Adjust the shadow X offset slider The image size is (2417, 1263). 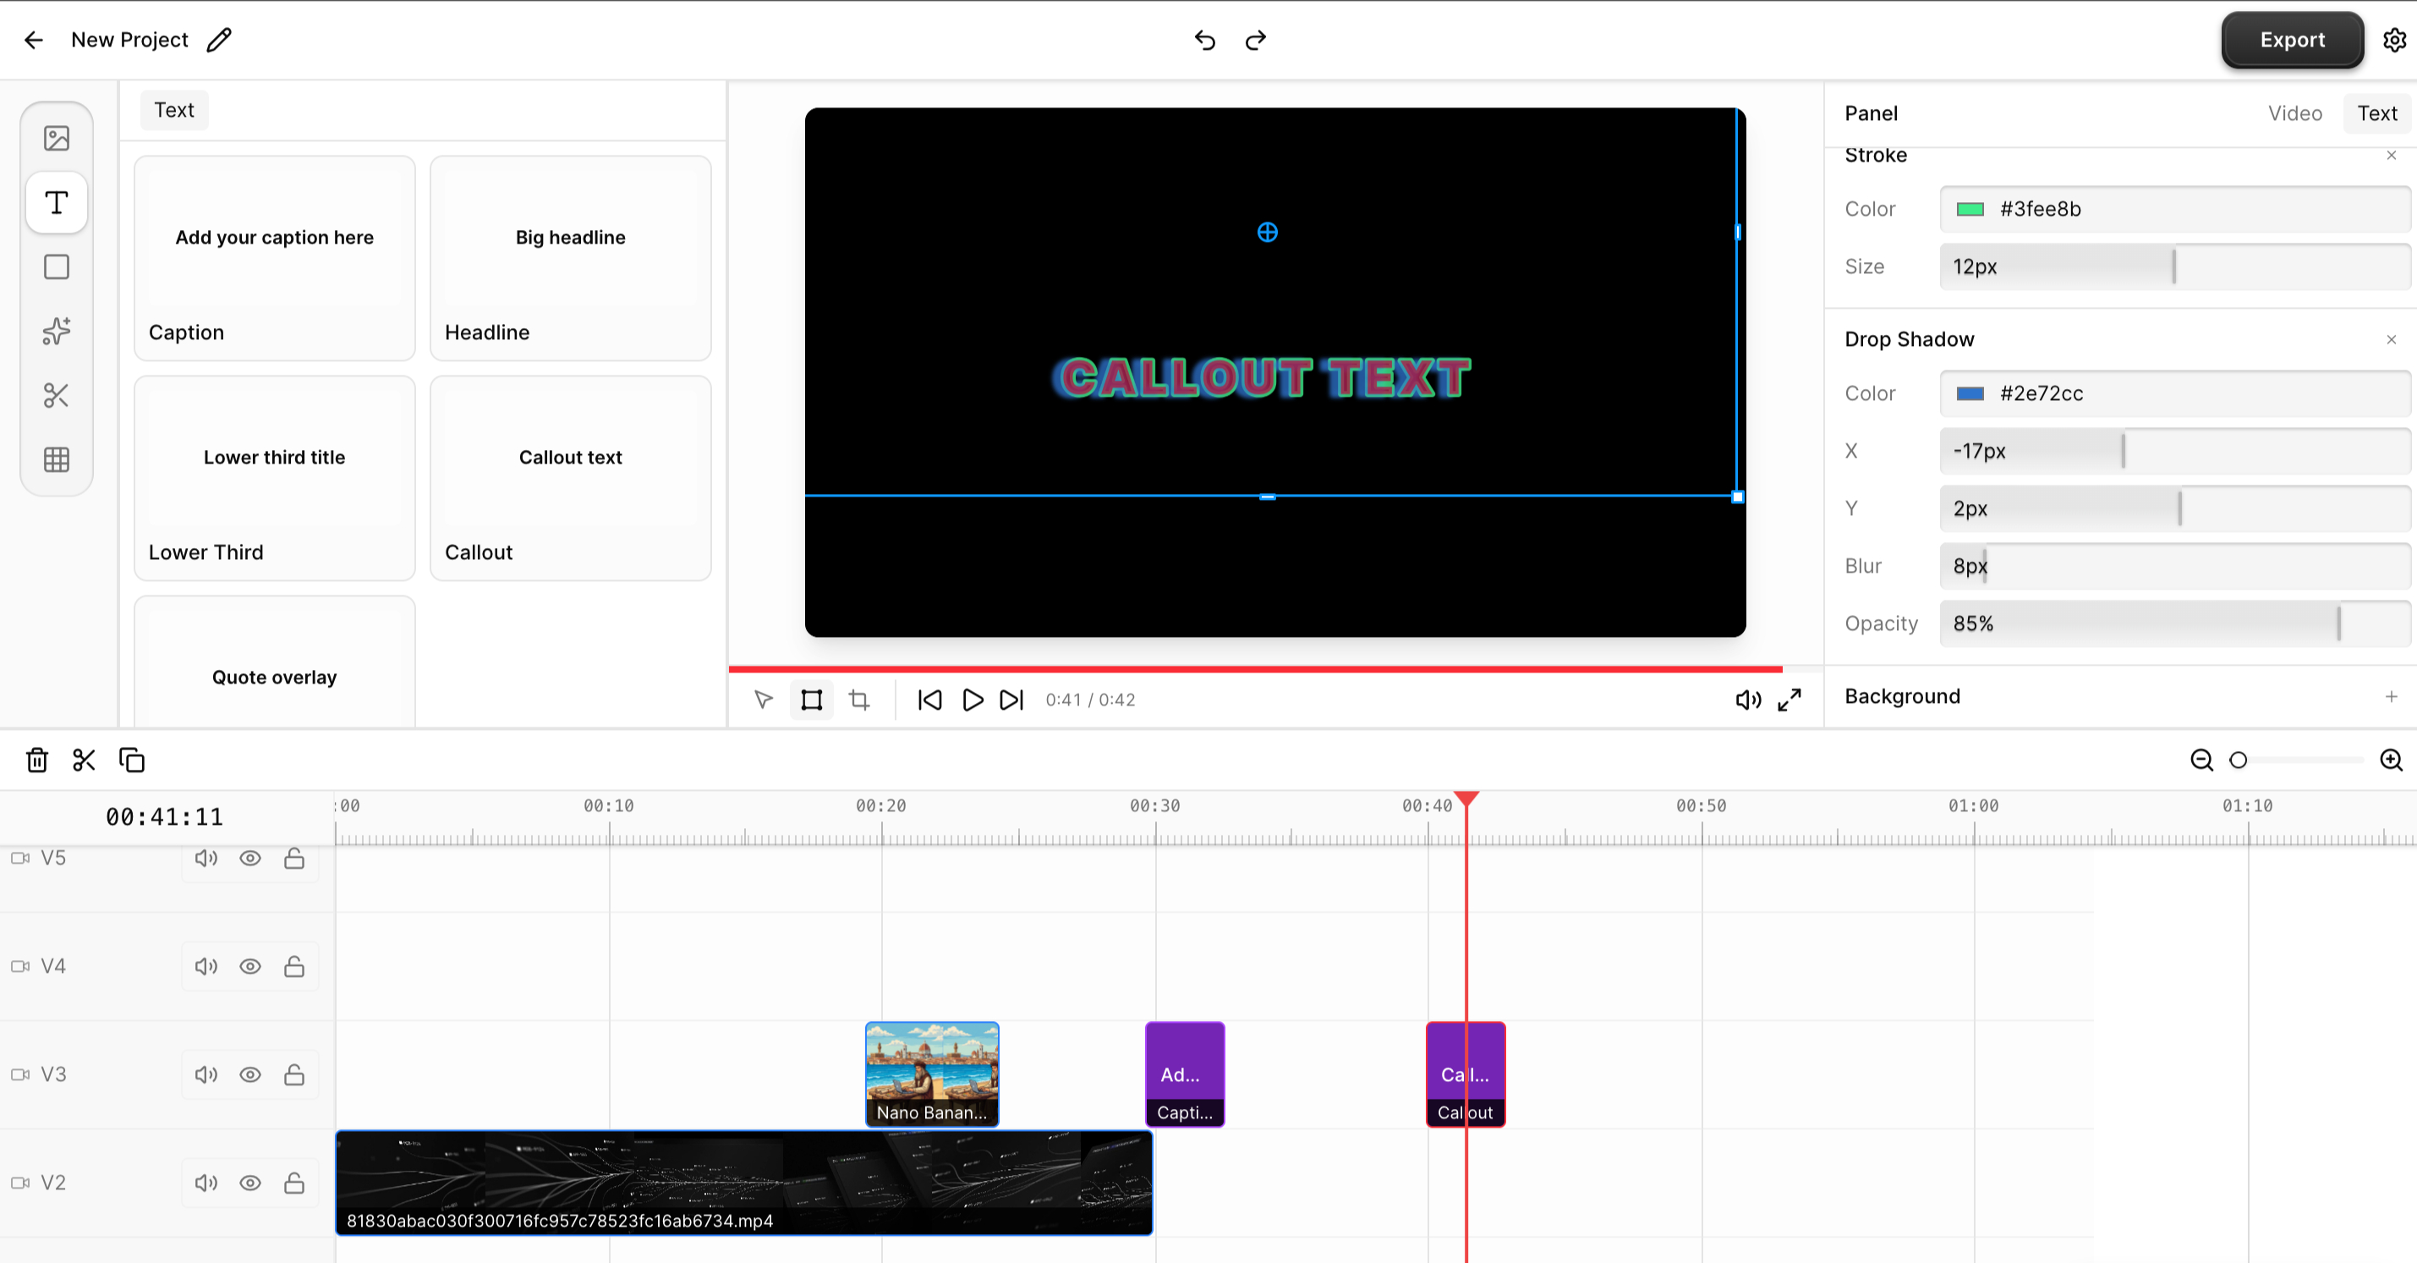click(x=2175, y=450)
